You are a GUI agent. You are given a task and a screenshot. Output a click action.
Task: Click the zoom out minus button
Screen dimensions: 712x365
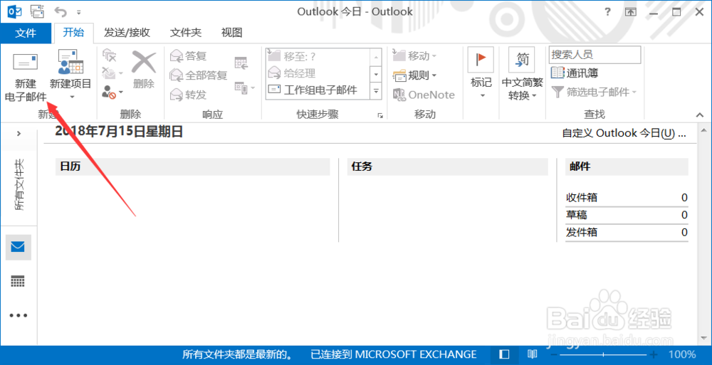(x=553, y=354)
